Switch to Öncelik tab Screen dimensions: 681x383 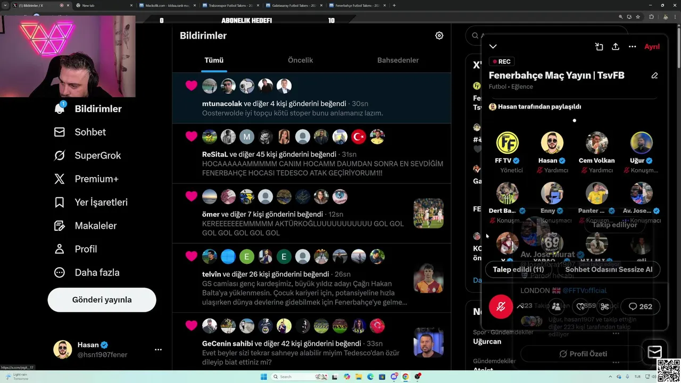pyautogui.click(x=301, y=60)
